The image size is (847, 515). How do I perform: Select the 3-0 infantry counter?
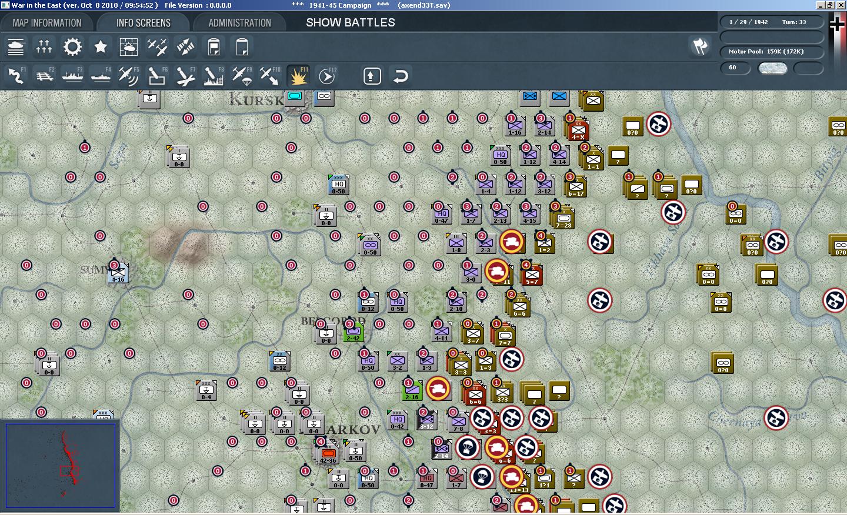pyautogui.click(x=471, y=273)
